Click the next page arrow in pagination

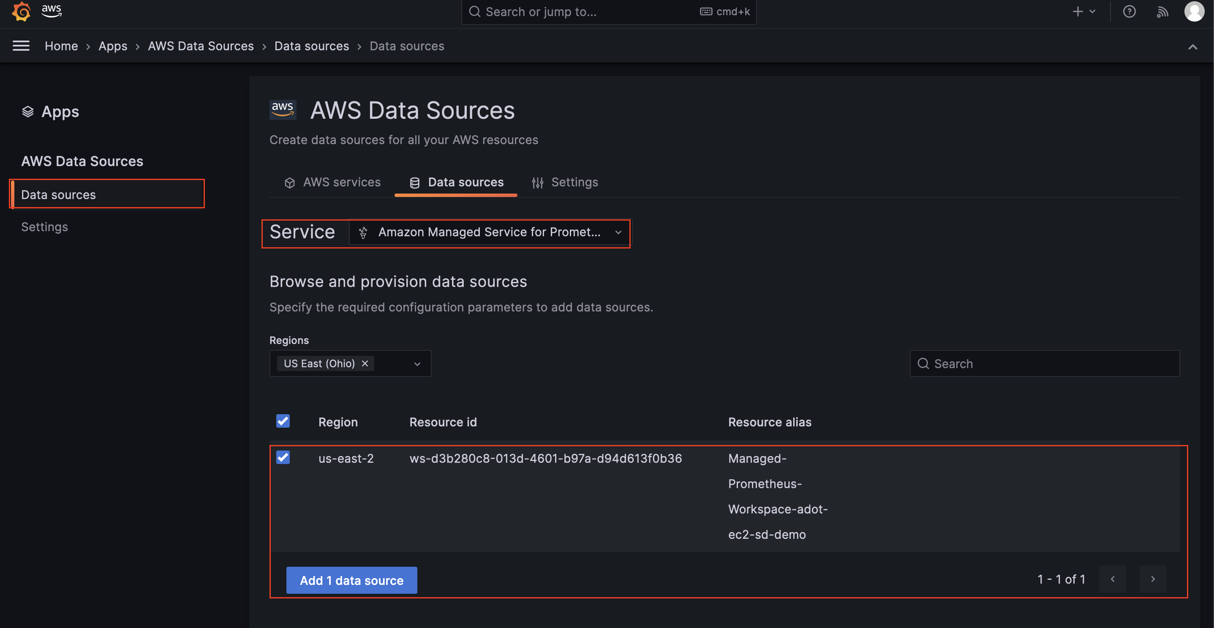[1153, 579]
